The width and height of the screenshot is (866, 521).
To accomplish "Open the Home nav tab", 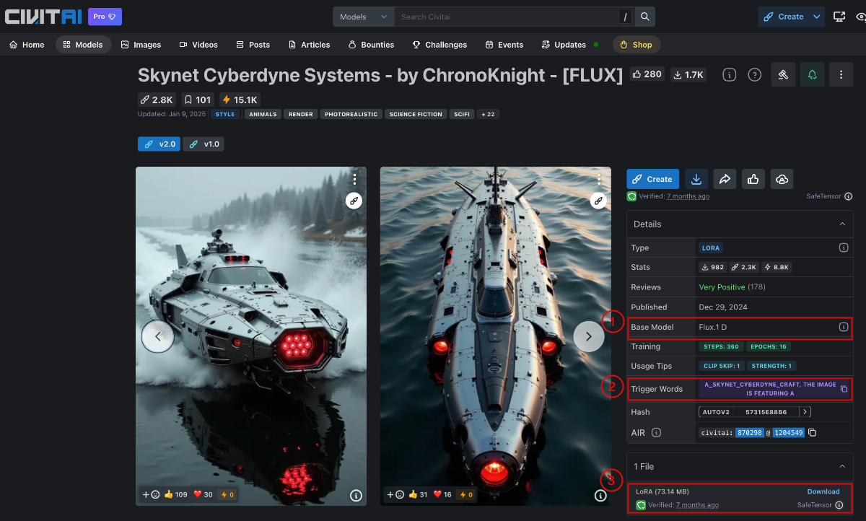I will coord(27,45).
